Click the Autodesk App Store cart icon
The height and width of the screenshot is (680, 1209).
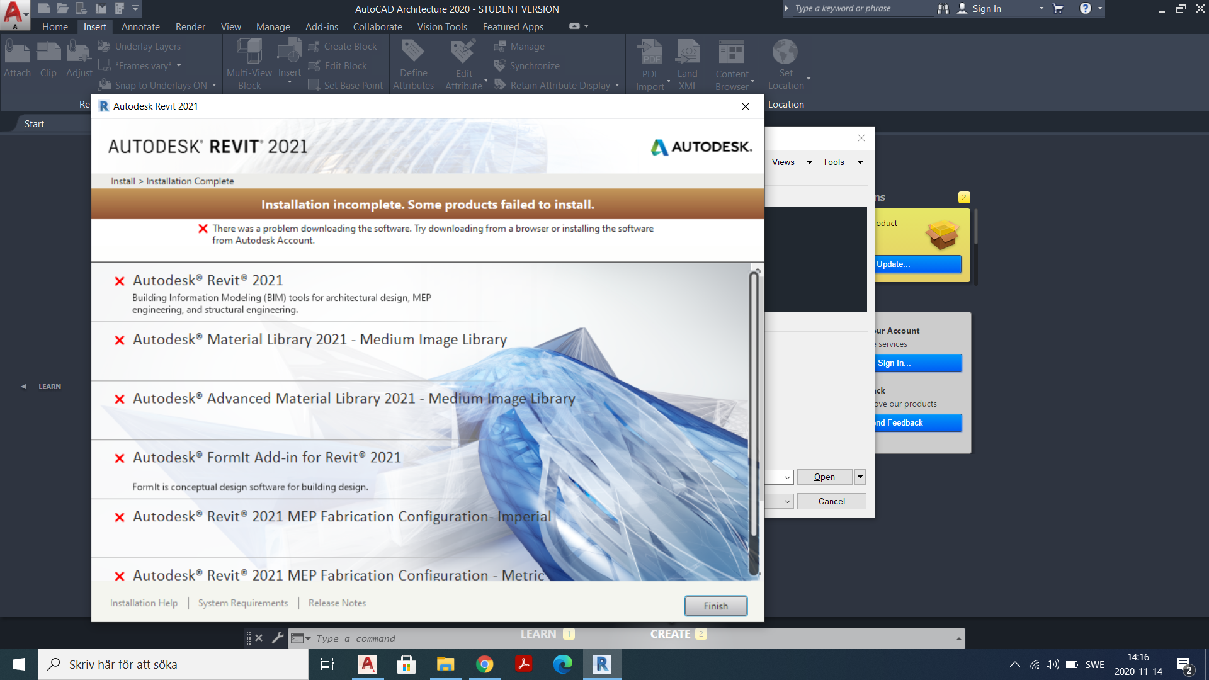pos(1058,8)
